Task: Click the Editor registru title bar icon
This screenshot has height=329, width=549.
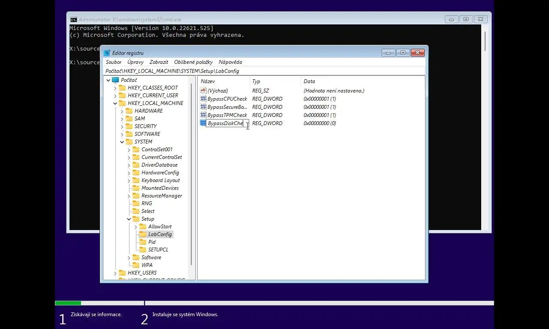Action: (x=107, y=53)
